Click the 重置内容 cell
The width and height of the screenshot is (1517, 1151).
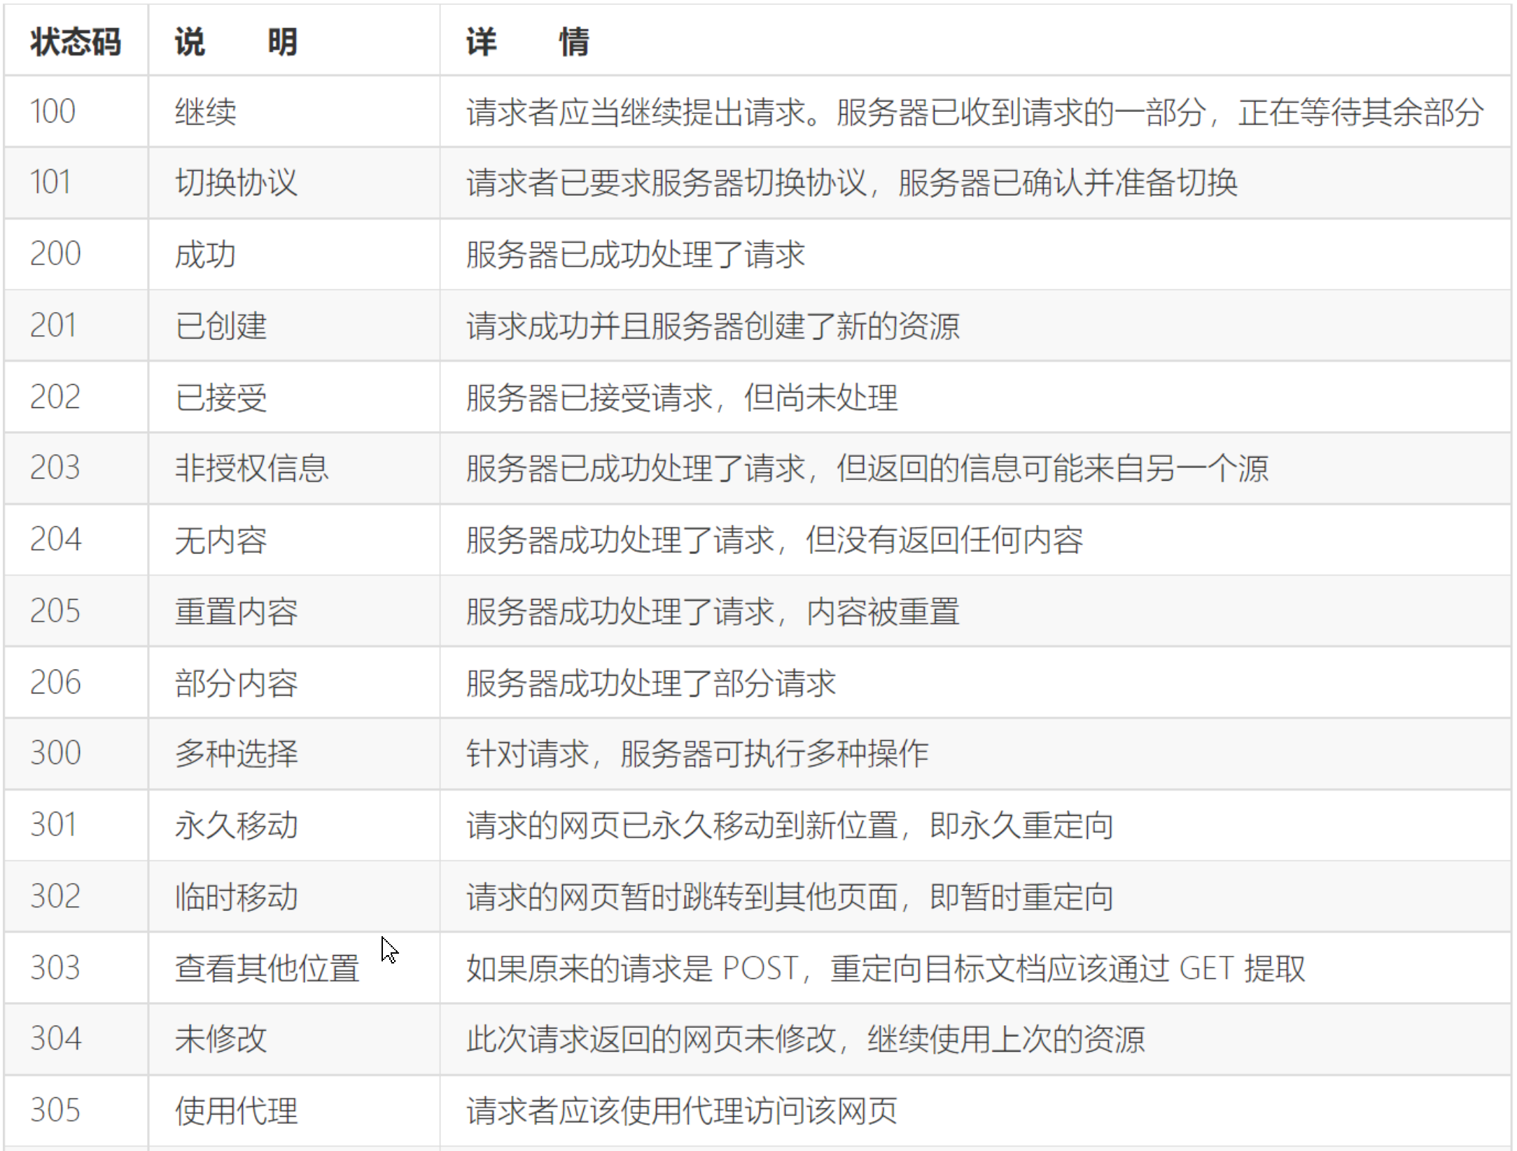pyautogui.click(x=236, y=612)
